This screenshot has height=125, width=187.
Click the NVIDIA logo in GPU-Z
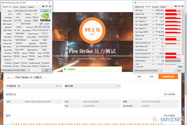pos(45,18)
